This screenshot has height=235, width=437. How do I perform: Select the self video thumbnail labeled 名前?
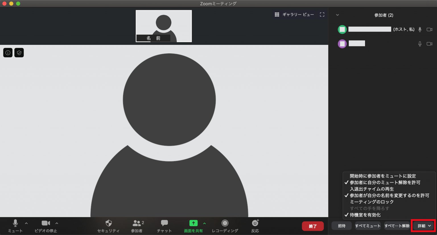164,26
